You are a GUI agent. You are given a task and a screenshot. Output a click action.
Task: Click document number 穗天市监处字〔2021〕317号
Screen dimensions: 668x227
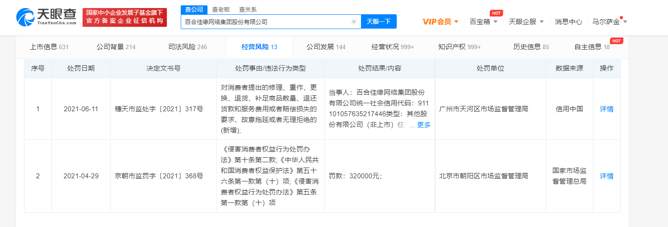pyautogui.click(x=159, y=109)
